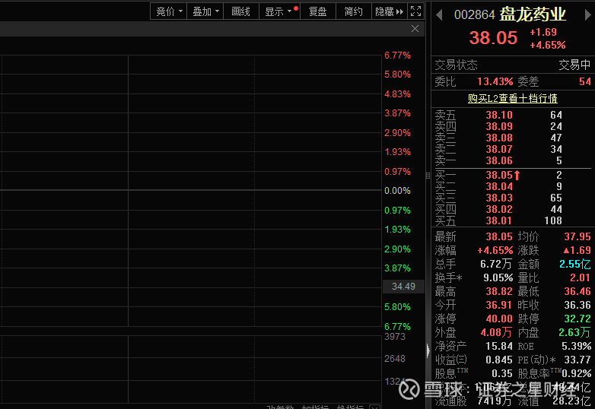Click the 跌停 limit-down price 32.72
595x409 pixels.
pos(577,319)
